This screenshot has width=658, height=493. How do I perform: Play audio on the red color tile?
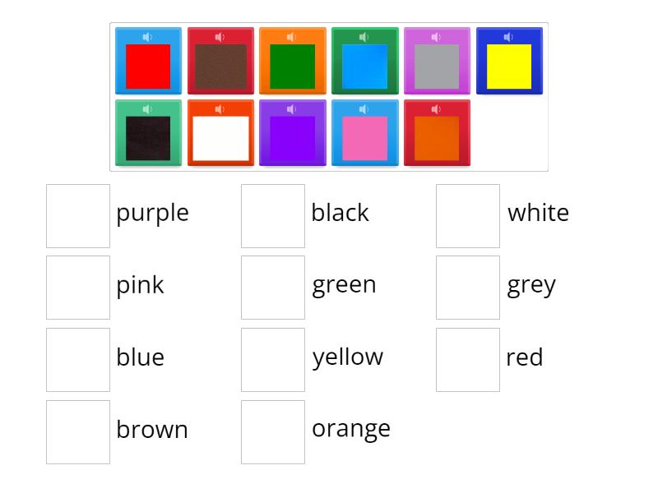pyautogui.click(x=148, y=36)
